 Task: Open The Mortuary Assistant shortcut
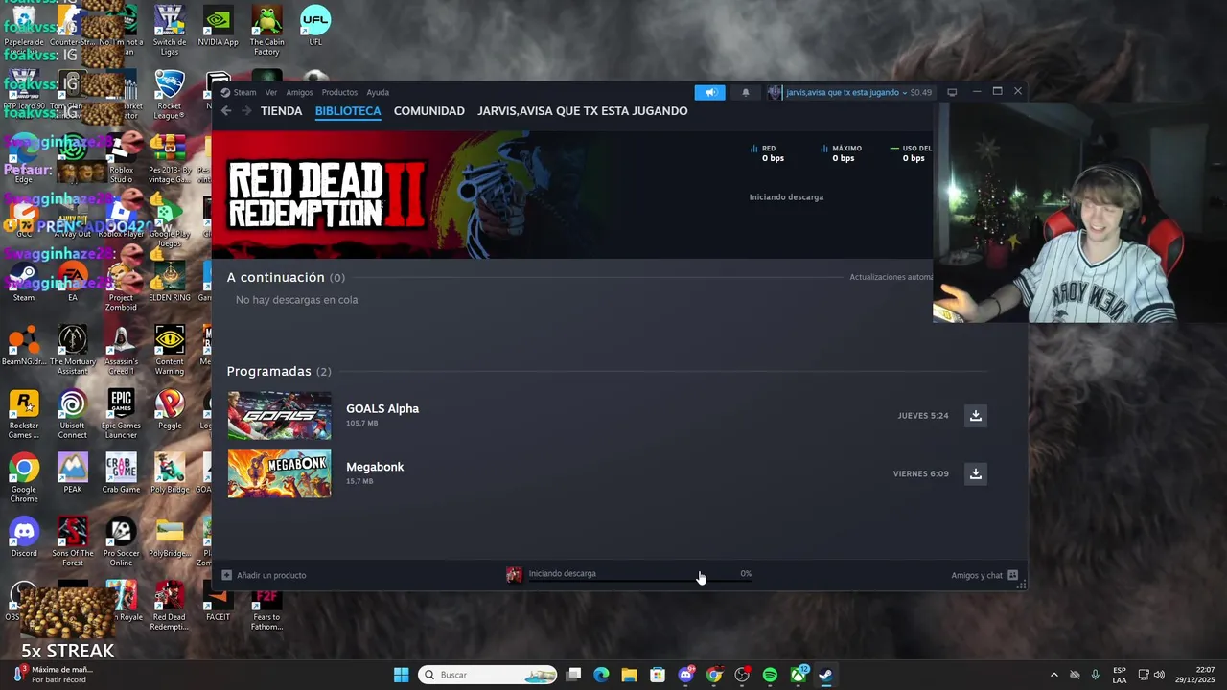(72, 350)
